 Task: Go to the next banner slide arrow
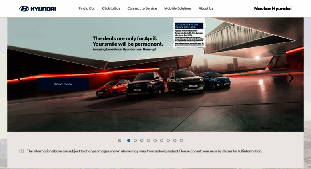coord(291,78)
